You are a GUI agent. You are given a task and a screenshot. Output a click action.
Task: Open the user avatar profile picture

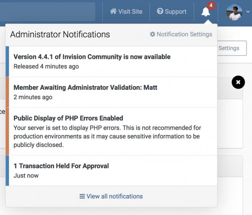[234, 12]
